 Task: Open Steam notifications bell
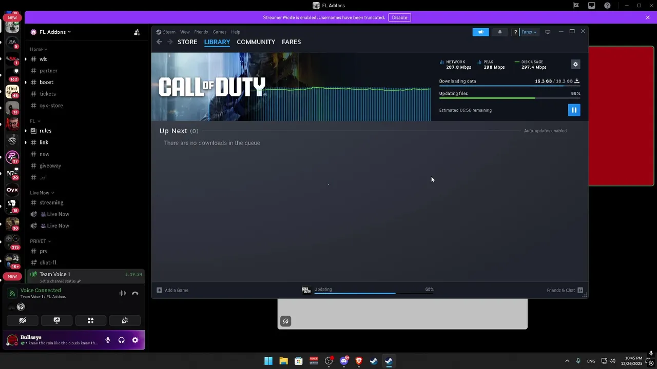[500, 32]
